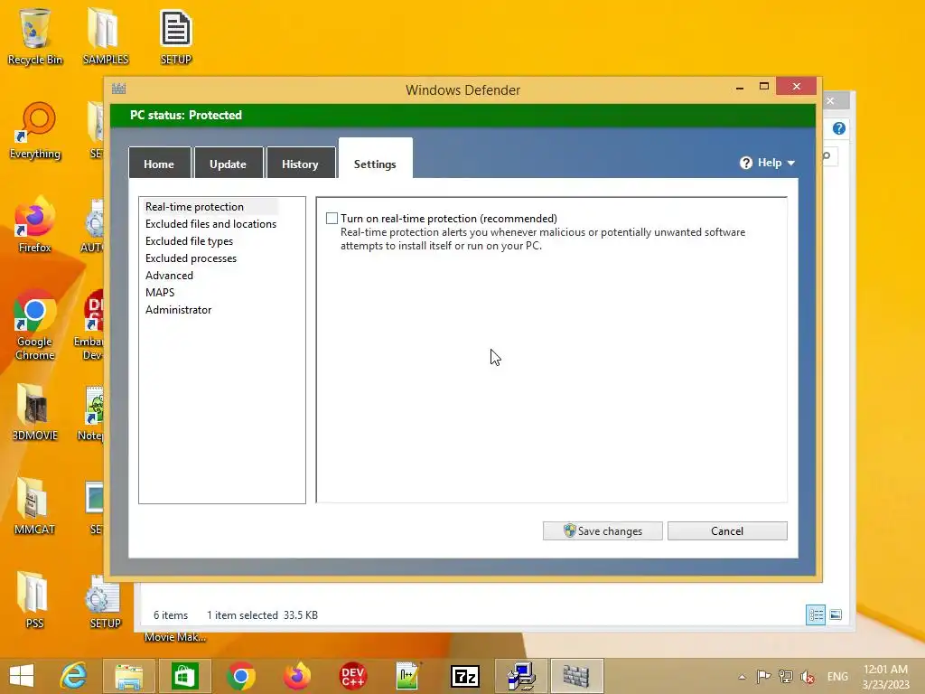The height and width of the screenshot is (694, 925).
Task: Open the MAPS settings section
Action: coord(160,292)
